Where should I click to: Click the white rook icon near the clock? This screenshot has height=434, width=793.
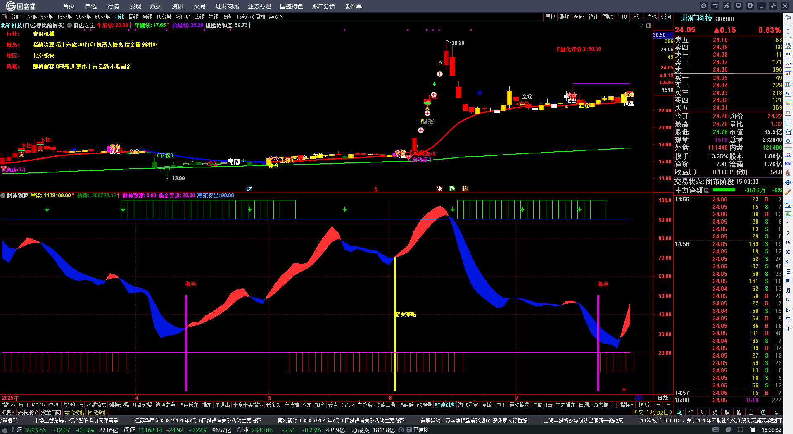753,430
